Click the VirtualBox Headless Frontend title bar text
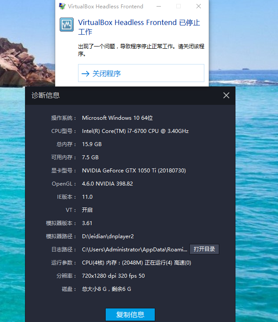This screenshot has width=278, height=322. click(106, 7)
